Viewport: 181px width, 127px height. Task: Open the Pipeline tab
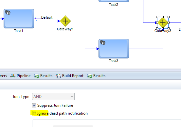pyautogui.click(x=20, y=76)
